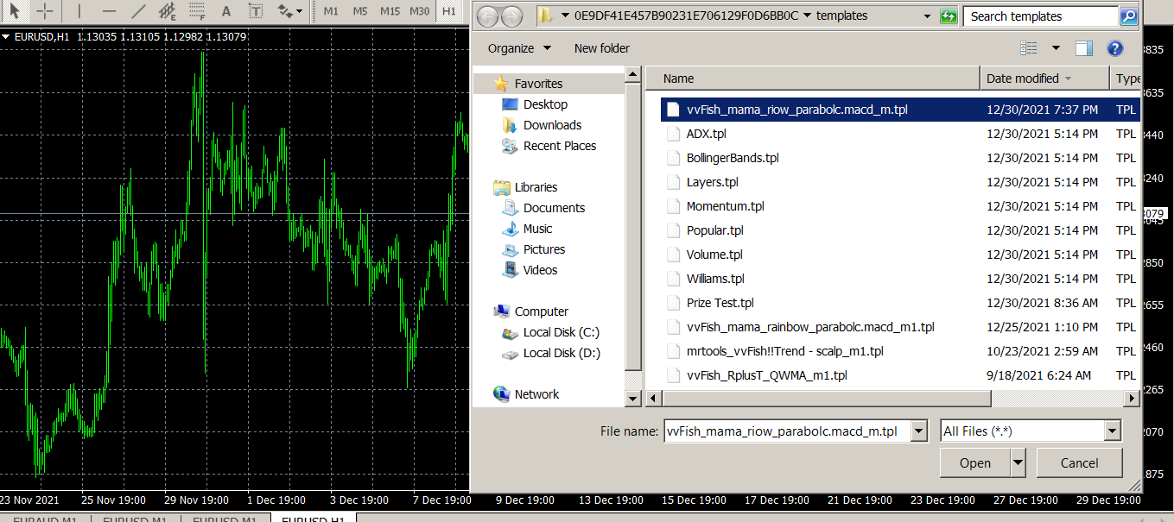The image size is (1174, 522).
Task: Click the Search templates field
Action: point(1043,16)
